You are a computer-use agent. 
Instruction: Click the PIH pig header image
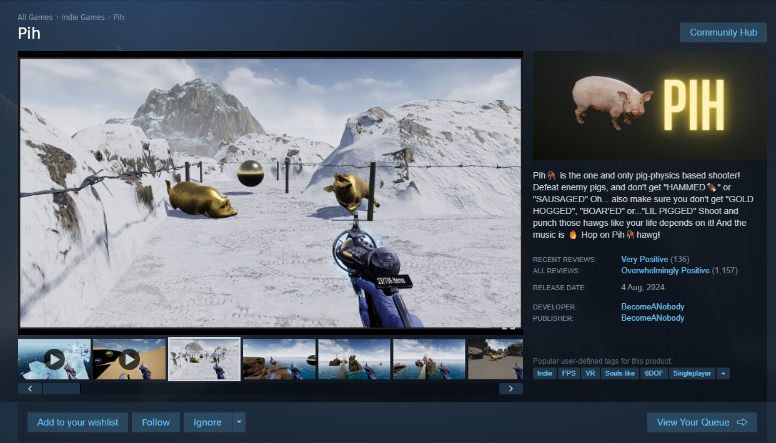pos(650,106)
